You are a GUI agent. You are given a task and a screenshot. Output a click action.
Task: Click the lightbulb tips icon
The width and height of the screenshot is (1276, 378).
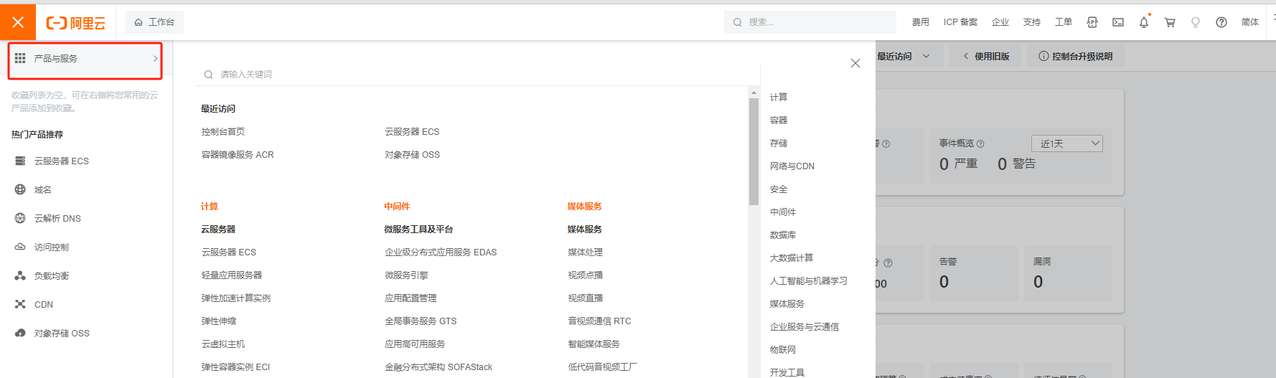point(1196,22)
